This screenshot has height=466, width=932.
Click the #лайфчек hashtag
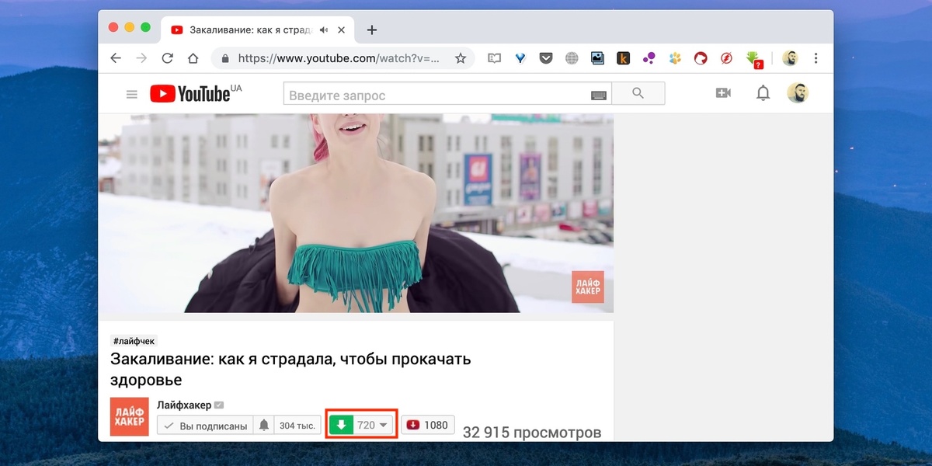point(134,341)
